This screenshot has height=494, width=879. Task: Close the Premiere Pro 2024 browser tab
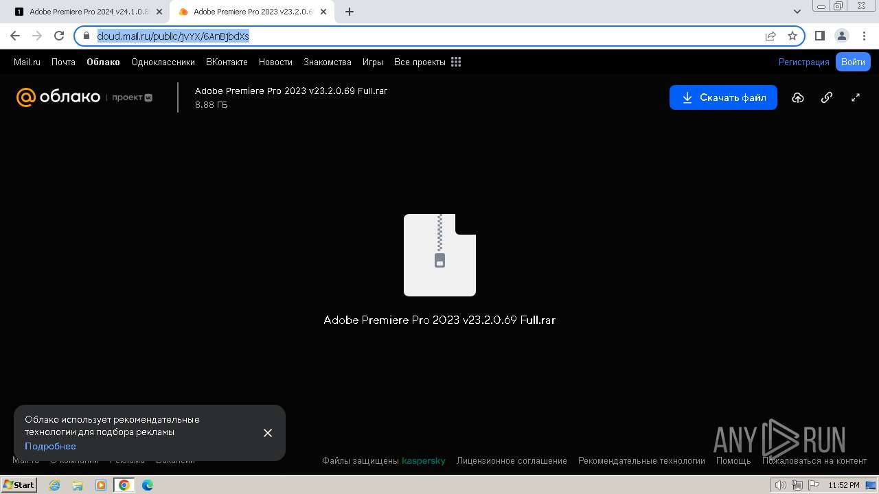point(159,12)
